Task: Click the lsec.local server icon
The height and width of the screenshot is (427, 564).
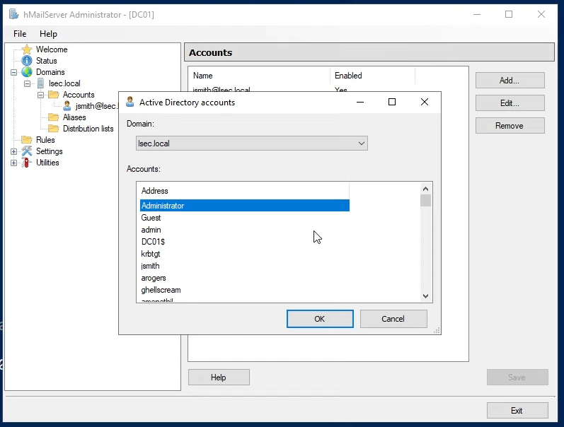Action: coord(40,83)
